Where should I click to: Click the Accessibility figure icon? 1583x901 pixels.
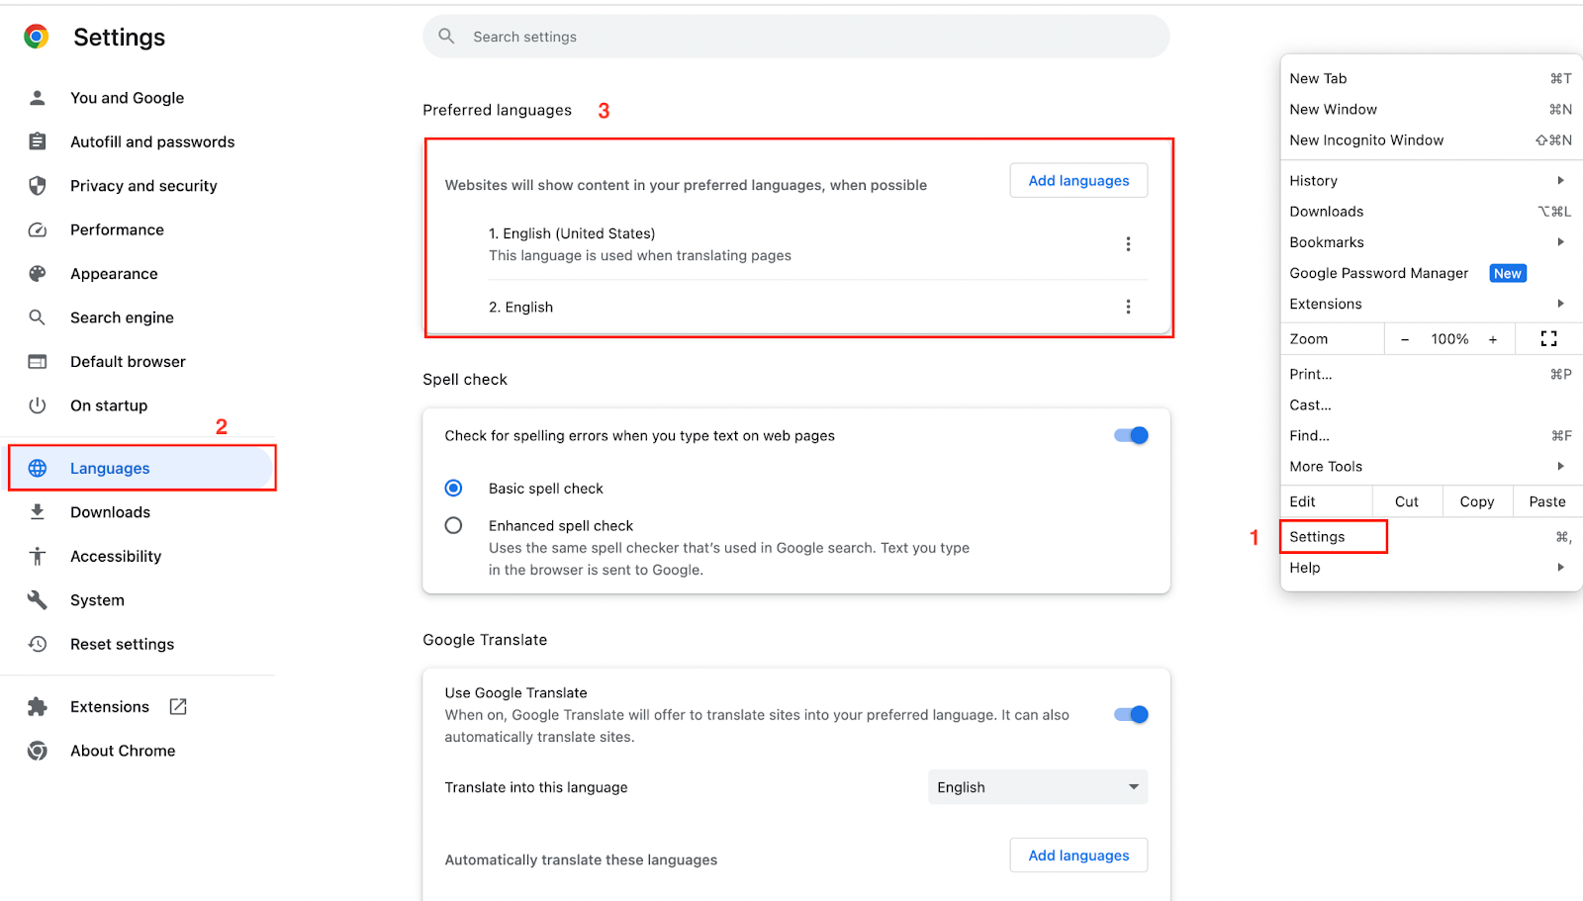(38, 557)
